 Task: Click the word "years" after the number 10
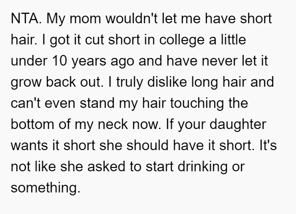click(89, 62)
